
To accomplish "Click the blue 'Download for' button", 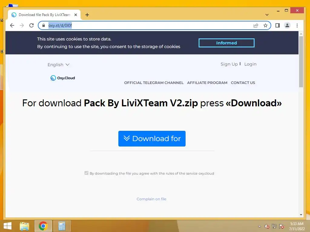I will click(152, 139).
